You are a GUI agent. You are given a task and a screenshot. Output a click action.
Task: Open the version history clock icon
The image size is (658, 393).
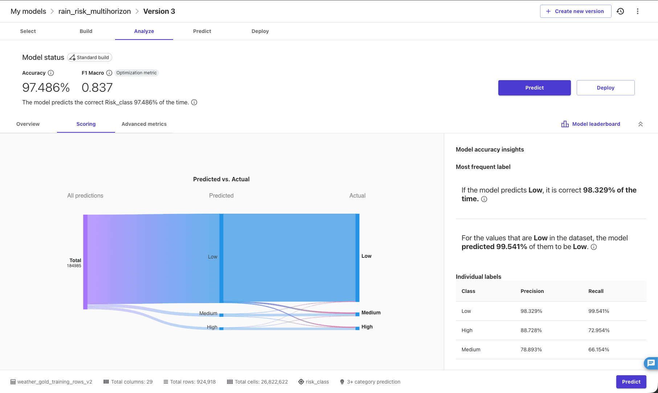tap(620, 11)
